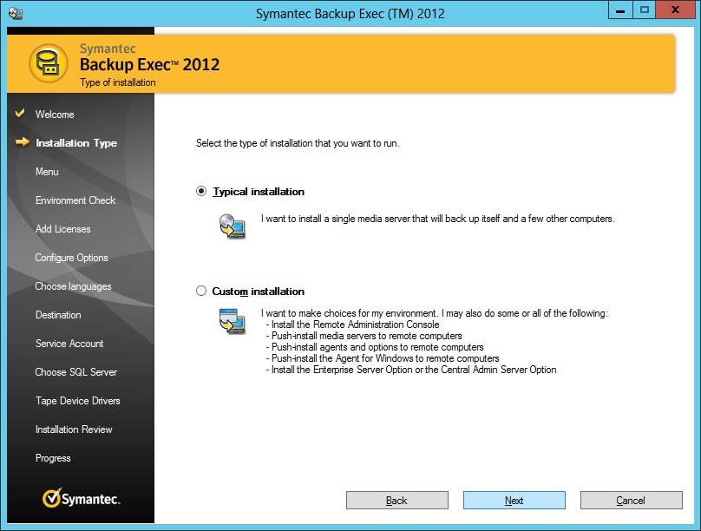Select the Configure Options step
Screen dimensions: 701x531
point(71,258)
